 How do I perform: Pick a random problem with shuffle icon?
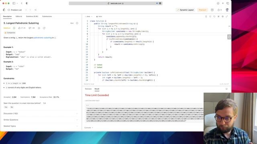click(35, 10)
